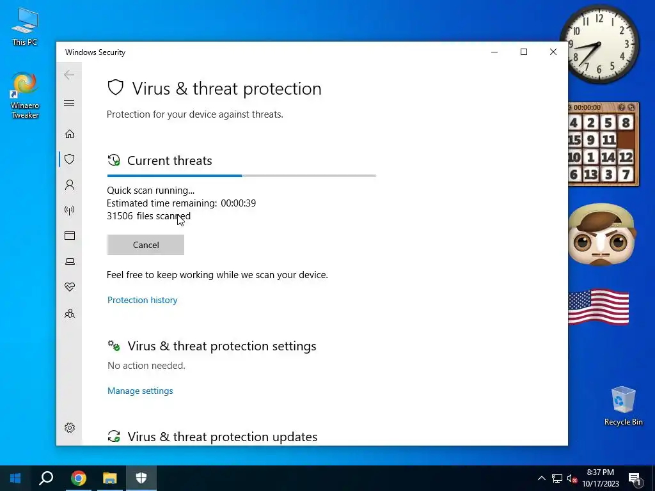The image size is (655, 491).
Task: Click '31506 files scanned' text
Action: (x=148, y=216)
